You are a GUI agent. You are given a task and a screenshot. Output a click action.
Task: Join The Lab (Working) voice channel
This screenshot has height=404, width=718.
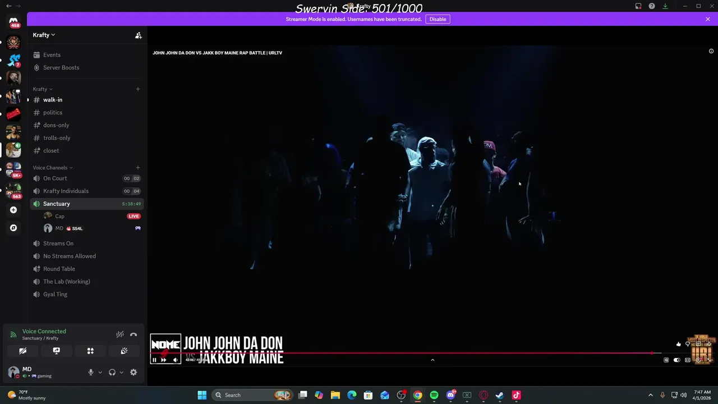click(87, 282)
